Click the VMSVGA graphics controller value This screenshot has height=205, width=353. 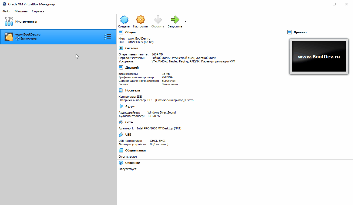[x=167, y=77]
